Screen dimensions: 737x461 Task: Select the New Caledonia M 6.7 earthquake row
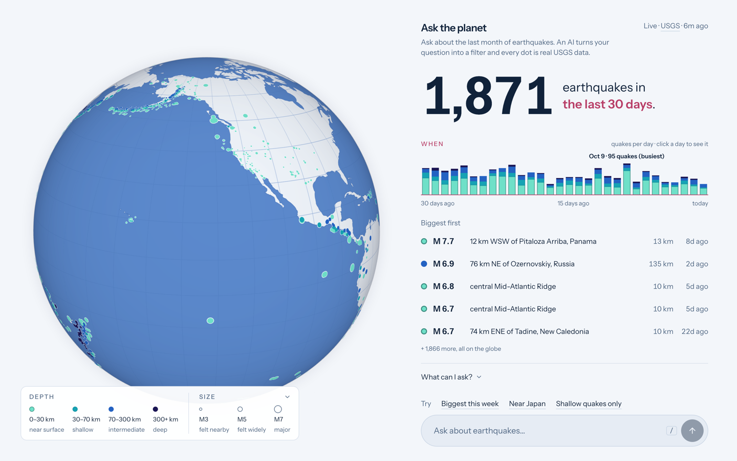pyautogui.click(x=565, y=331)
